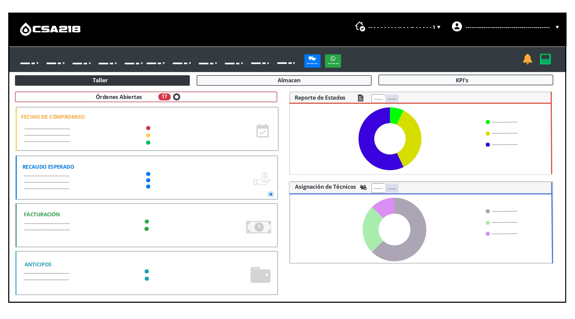Click the green WhatsApp button

click(x=333, y=61)
